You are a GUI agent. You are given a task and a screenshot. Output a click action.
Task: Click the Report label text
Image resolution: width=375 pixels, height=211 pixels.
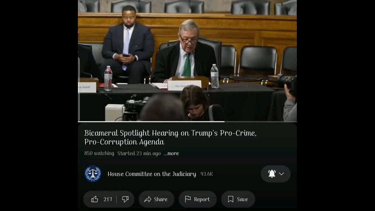coord(202,199)
